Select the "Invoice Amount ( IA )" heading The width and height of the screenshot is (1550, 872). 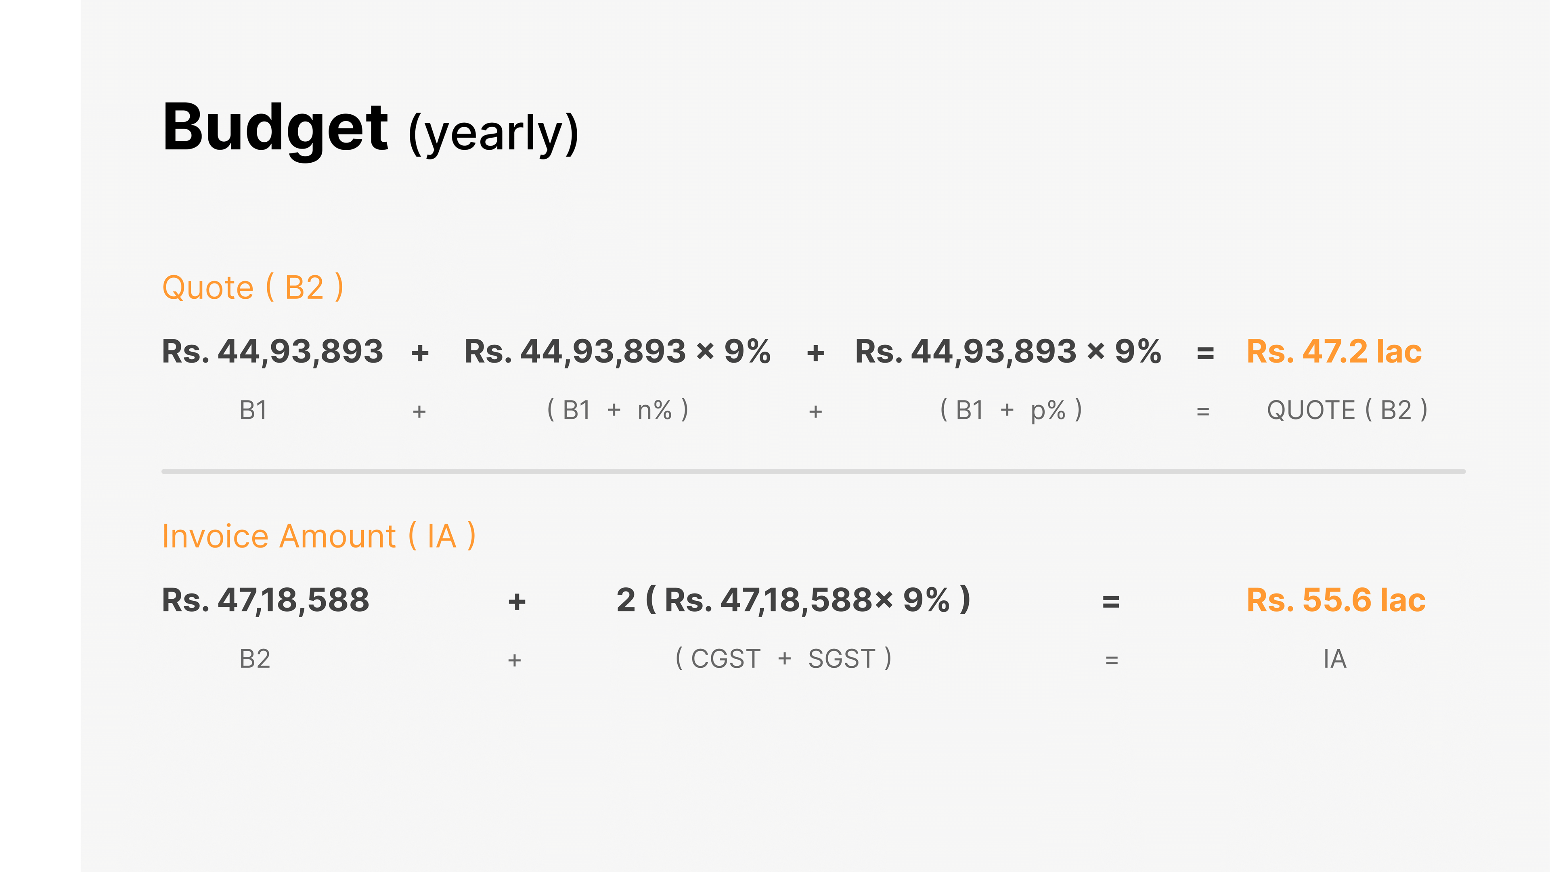coord(319,536)
